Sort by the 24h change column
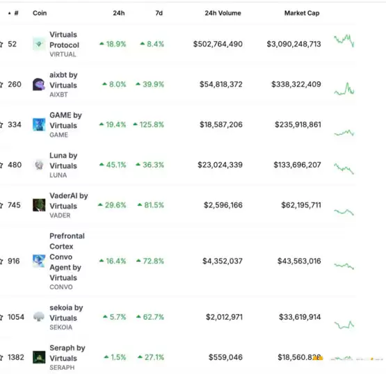The width and height of the screenshot is (386, 374). 119,13
